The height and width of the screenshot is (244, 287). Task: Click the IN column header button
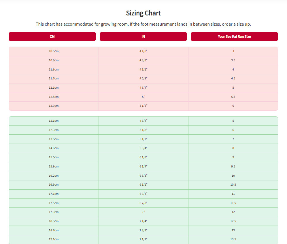(x=143, y=37)
